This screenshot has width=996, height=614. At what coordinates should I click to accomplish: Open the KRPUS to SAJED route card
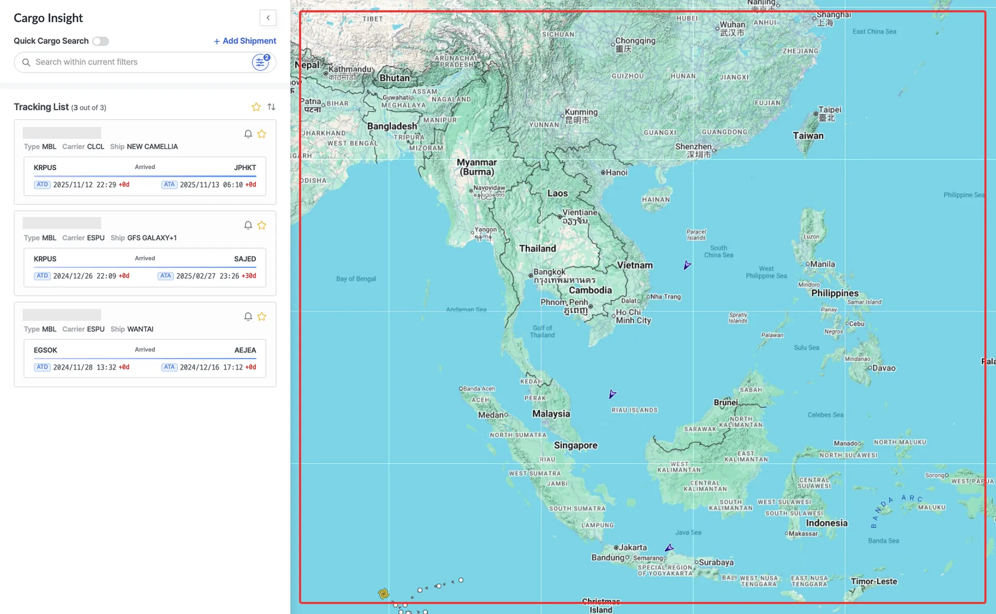click(145, 267)
